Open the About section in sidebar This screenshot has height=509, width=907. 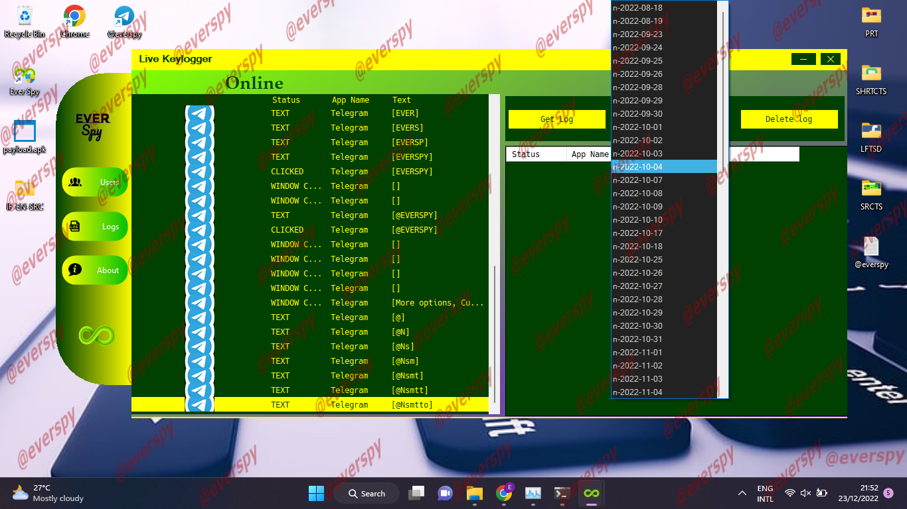[95, 270]
